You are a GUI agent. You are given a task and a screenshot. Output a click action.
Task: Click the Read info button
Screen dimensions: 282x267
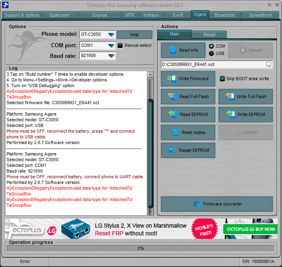pyautogui.click(x=183, y=50)
